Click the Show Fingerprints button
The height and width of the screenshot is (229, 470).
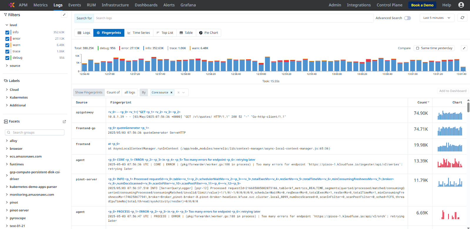coord(89,92)
